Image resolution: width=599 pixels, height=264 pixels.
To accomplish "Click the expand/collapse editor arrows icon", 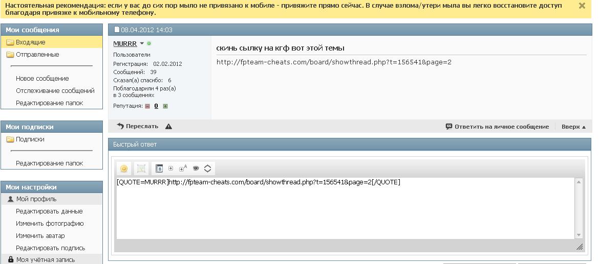I will click(x=207, y=169).
